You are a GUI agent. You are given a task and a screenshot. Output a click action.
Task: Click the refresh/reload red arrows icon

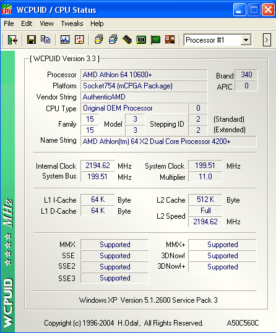click(79, 40)
